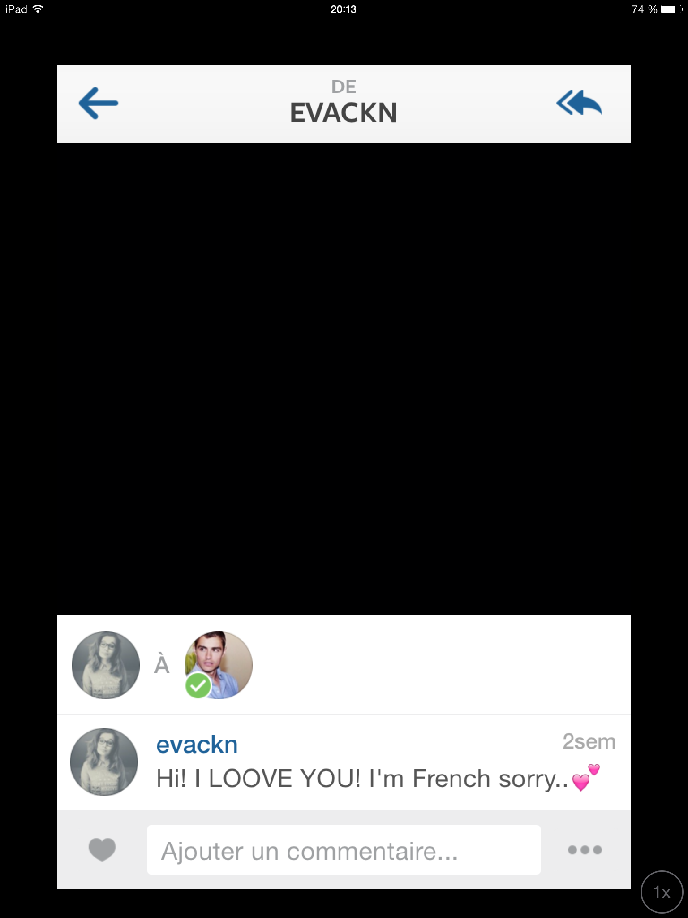688x918 pixels.
Task: Tap the DE label above the username
Action: click(344, 87)
